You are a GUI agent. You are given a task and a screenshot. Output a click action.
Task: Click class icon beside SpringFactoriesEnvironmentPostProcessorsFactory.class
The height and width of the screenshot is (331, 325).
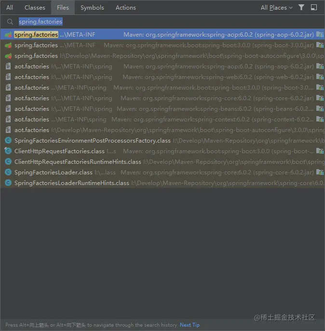point(8,140)
